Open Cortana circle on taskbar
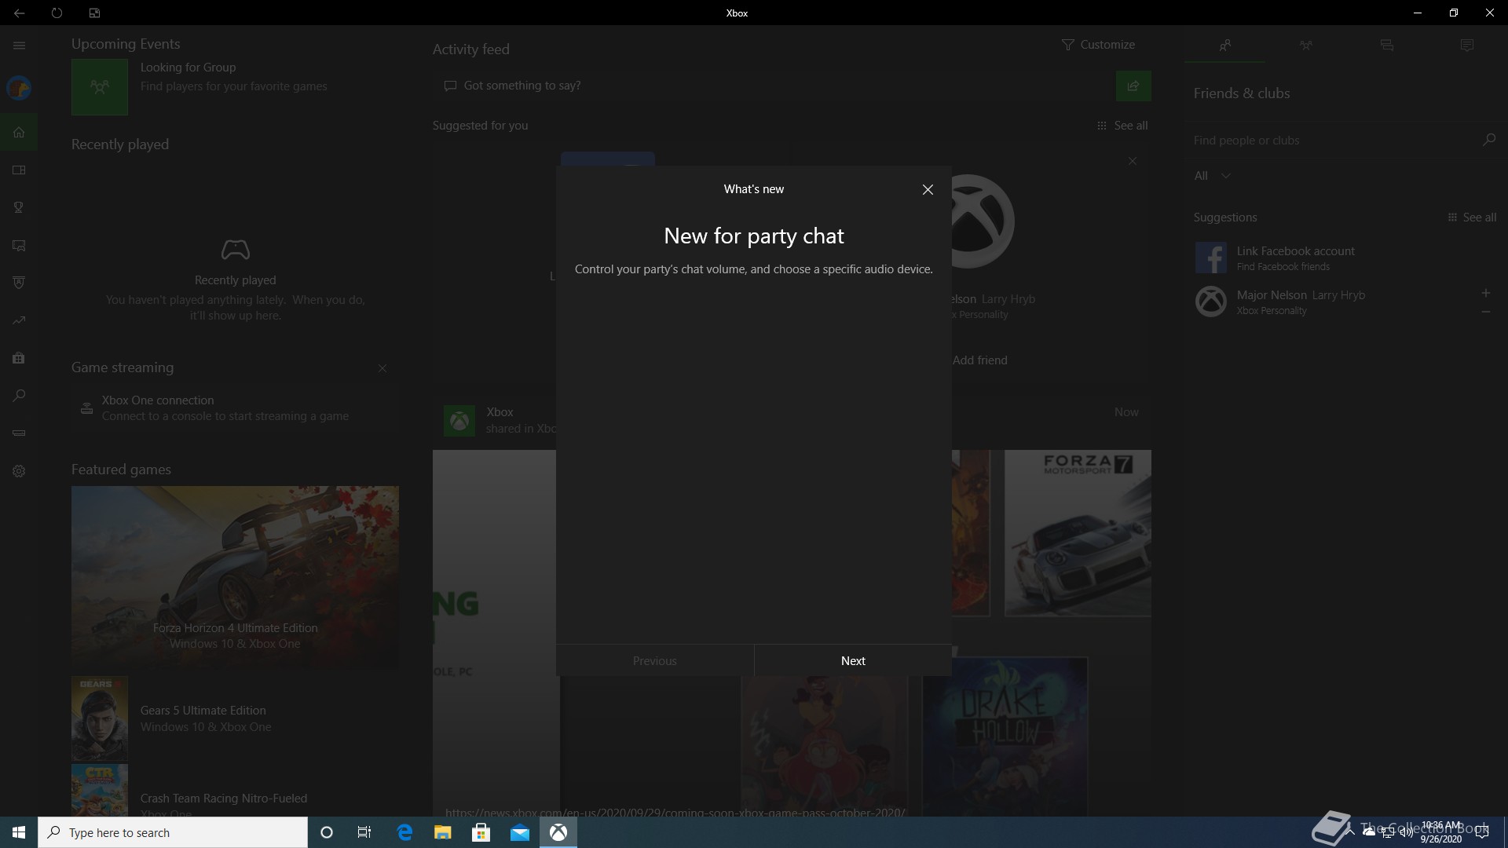 point(327,832)
